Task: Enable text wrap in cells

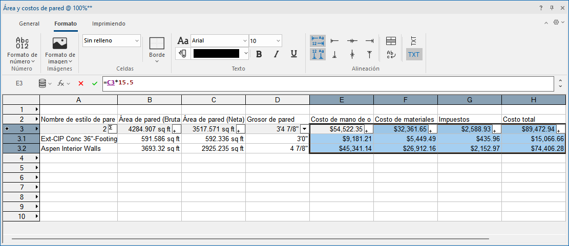Action: [x=391, y=54]
